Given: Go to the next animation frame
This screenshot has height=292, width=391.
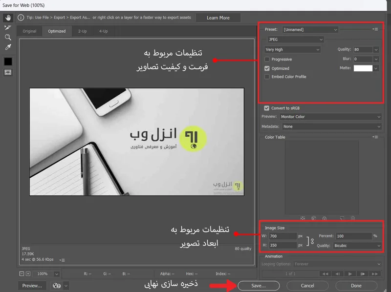Looking at the screenshot, I should (363, 274).
